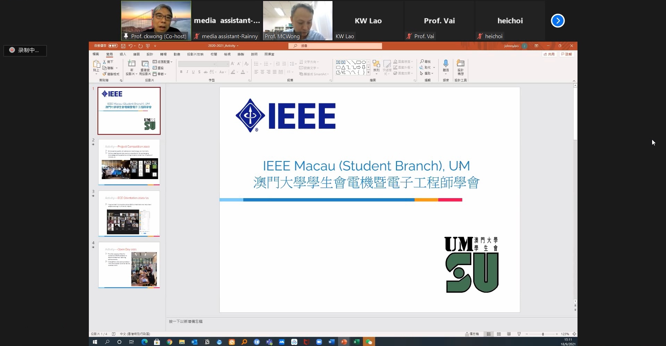The height and width of the screenshot is (346, 666).
Task: Select slide 2 Project Competition thumbnail
Action: point(129,162)
